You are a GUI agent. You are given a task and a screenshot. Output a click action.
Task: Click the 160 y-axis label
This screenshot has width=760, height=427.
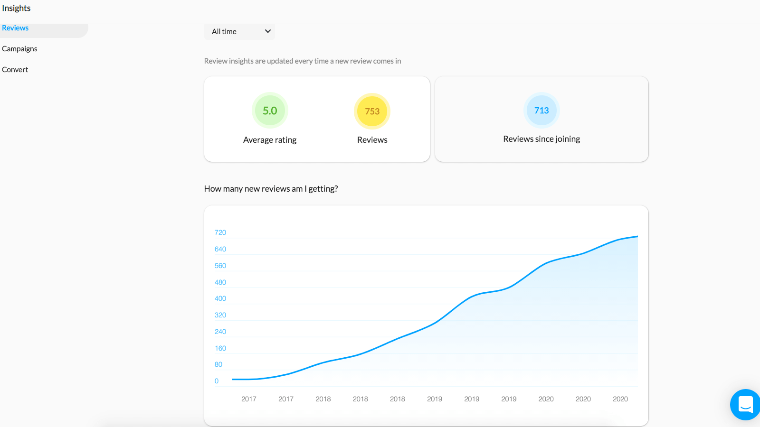coord(220,348)
